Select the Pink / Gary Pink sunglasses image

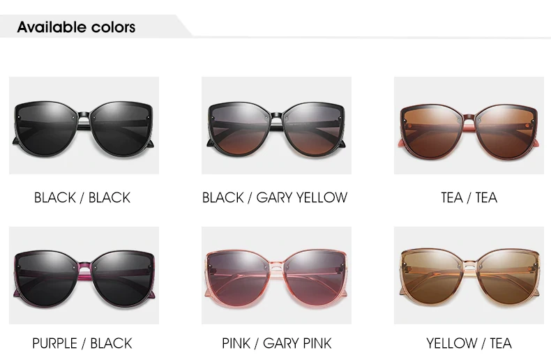277,275
